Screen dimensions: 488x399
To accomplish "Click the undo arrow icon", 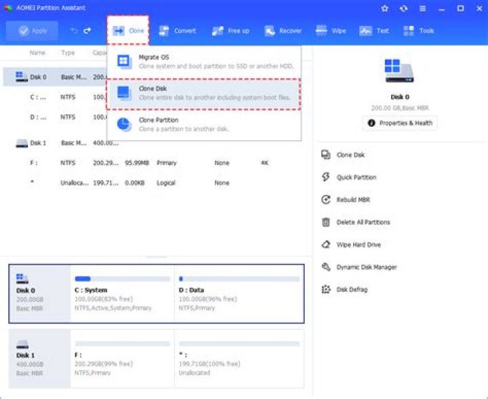I will [75, 31].
